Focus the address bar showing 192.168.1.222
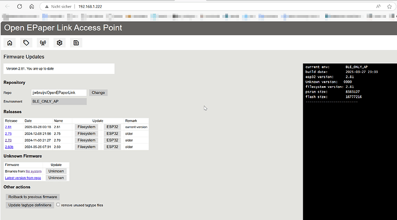Viewport: 397px width, 220px height. [x=90, y=6]
